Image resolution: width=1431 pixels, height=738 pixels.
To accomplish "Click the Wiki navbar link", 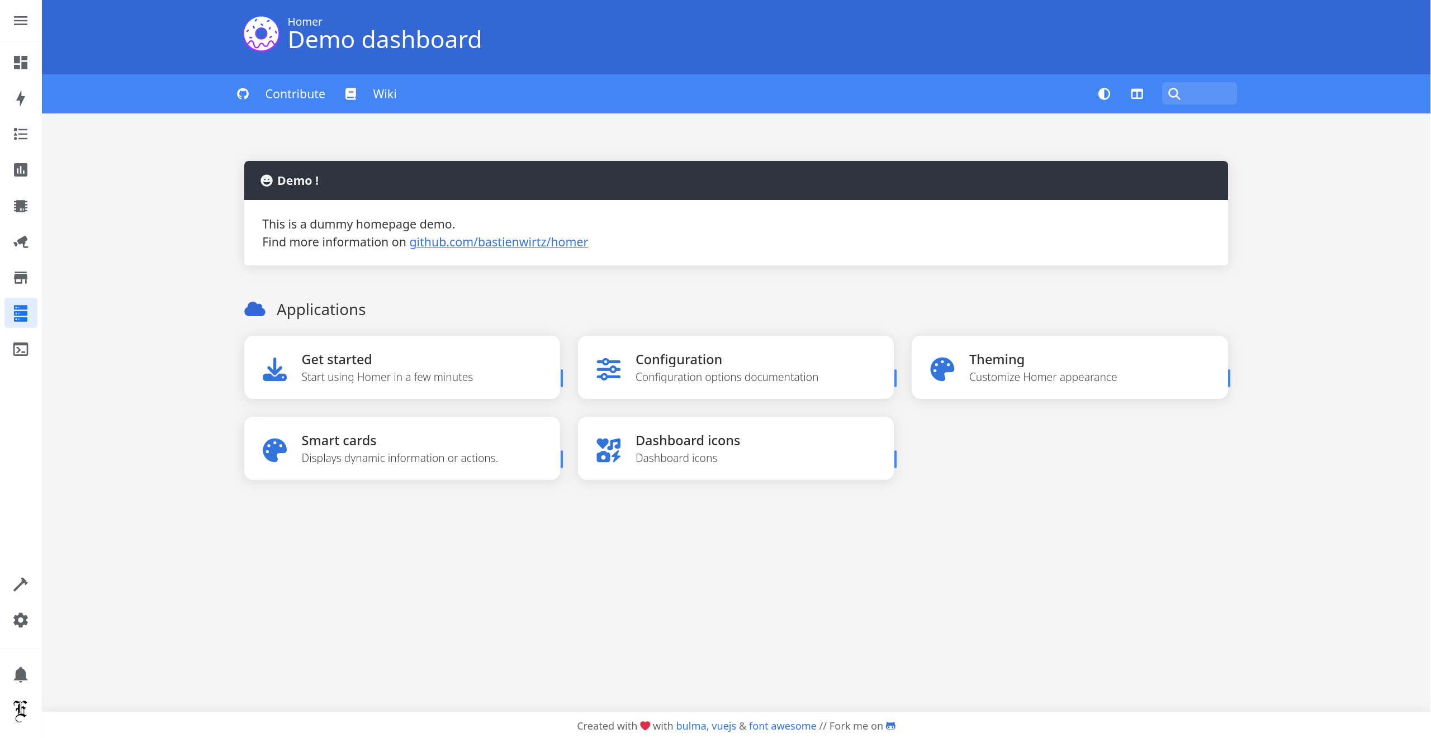I will pyautogui.click(x=384, y=94).
